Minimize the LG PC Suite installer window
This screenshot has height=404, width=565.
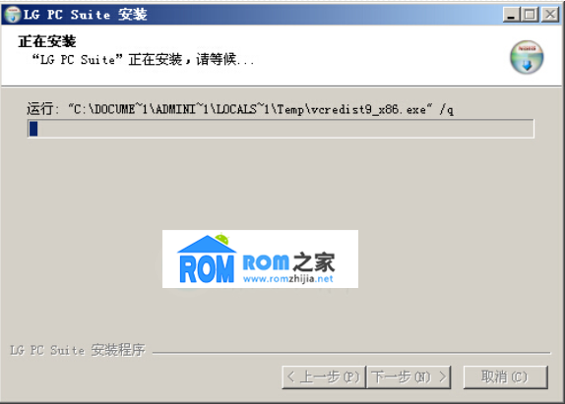point(511,15)
